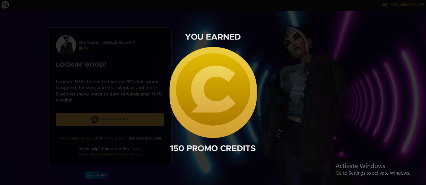Click the Launch IMVU description paragraph
The image size is (426, 185).
click(109, 91)
